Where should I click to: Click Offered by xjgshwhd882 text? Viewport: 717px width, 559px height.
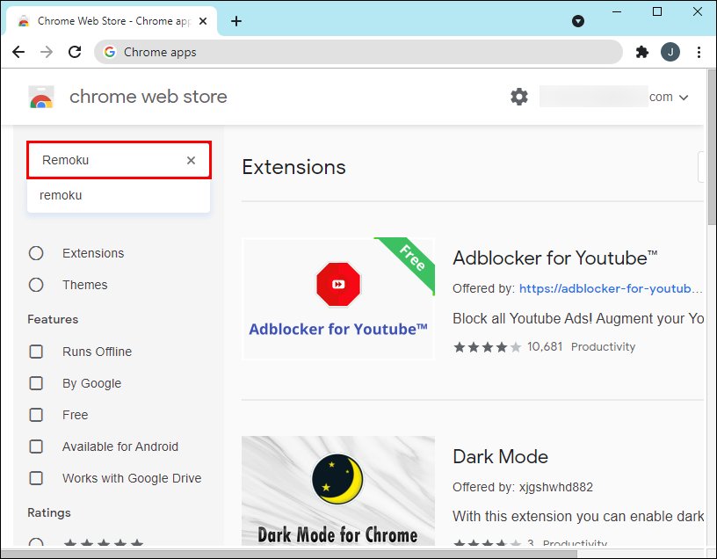tap(523, 487)
